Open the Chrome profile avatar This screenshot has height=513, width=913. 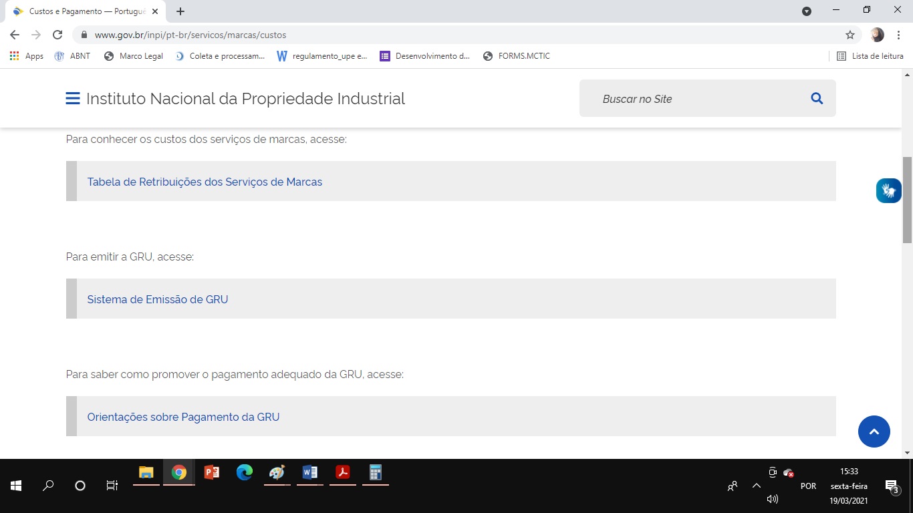878,35
